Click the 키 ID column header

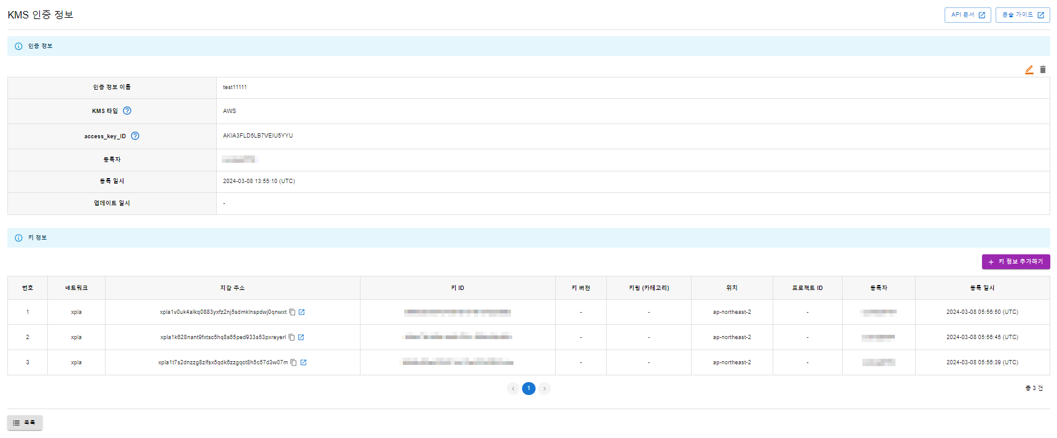pyautogui.click(x=458, y=288)
